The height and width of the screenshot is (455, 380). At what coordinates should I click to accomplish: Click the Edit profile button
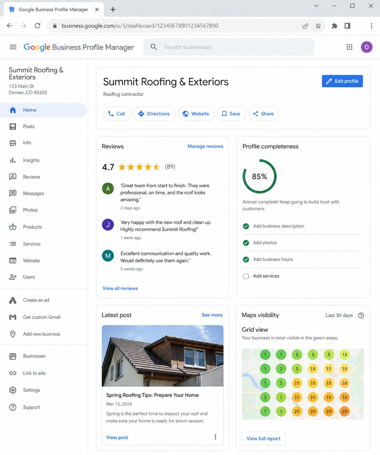[342, 81]
